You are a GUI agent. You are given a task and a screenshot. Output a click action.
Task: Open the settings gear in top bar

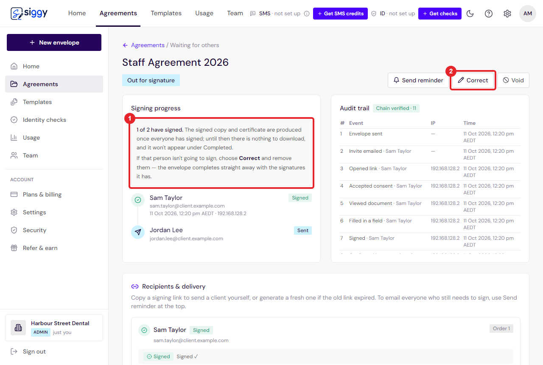(507, 14)
